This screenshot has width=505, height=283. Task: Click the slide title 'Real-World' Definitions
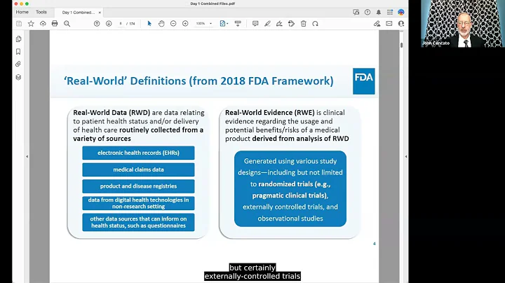click(x=198, y=81)
